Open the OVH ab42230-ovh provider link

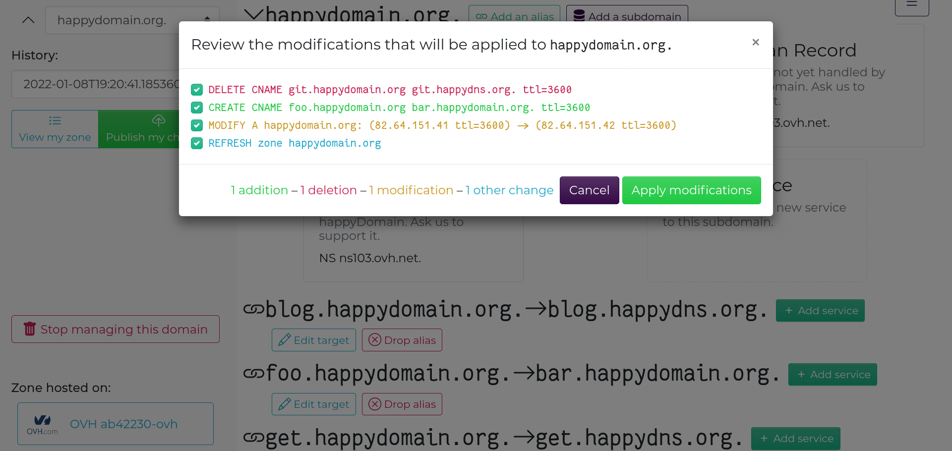tap(116, 424)
